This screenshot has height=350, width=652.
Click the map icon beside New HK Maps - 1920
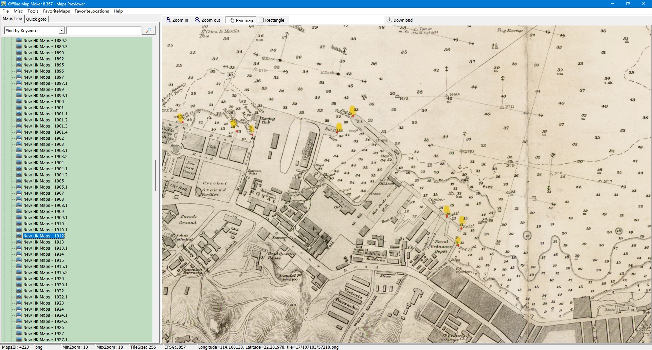[19, 278]
